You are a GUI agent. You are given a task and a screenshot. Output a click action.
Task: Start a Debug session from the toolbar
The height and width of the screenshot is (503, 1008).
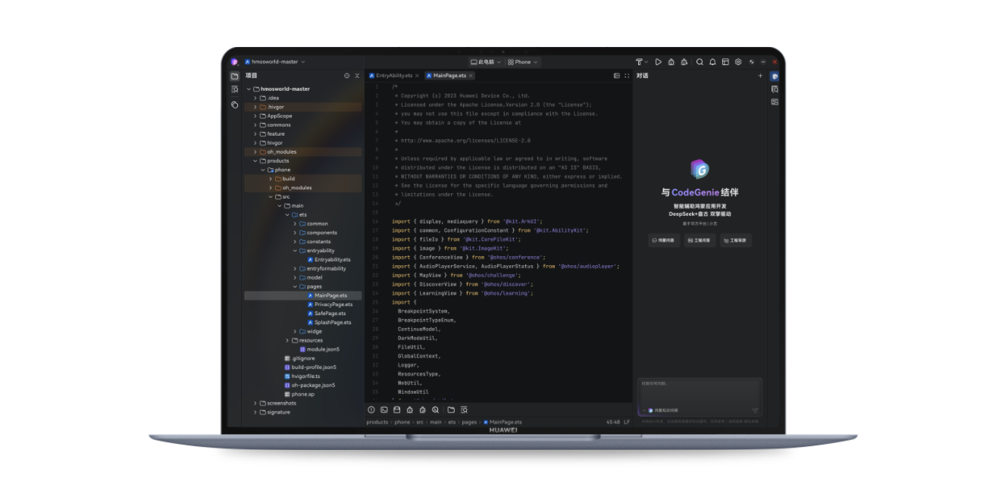click(x=672, y=61)
